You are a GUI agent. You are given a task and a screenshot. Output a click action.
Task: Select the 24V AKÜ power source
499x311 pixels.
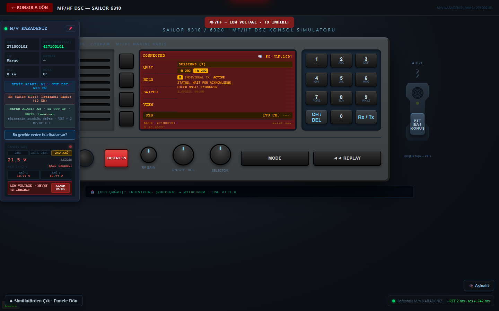coord(61,153)
